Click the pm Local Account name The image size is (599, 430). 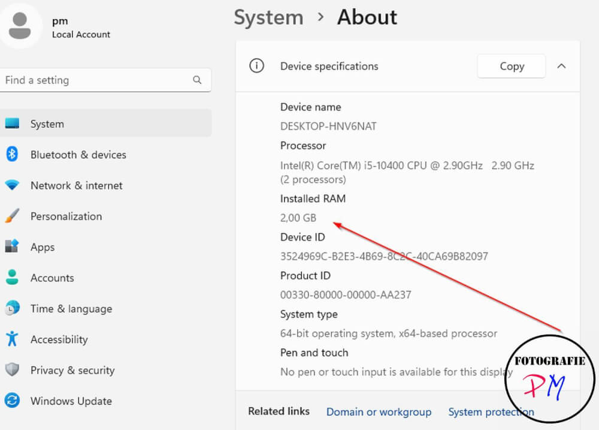click(x=81, y=28)
